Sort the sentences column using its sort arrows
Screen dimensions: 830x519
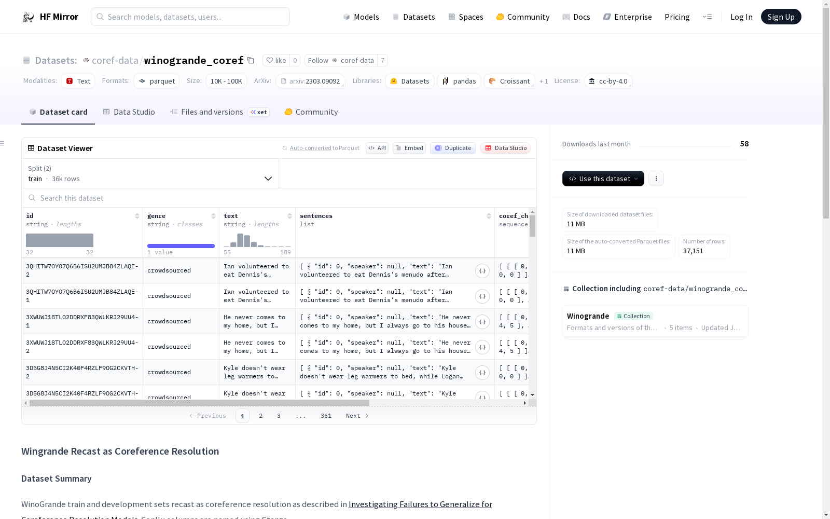489,216
